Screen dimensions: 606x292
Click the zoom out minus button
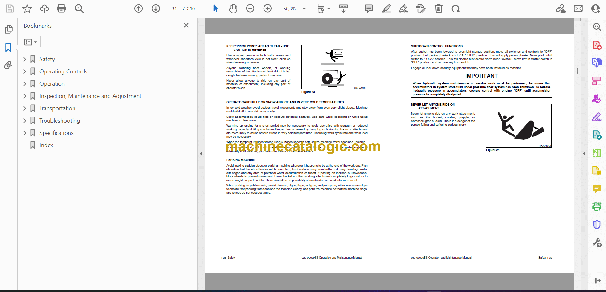point(250,9)
